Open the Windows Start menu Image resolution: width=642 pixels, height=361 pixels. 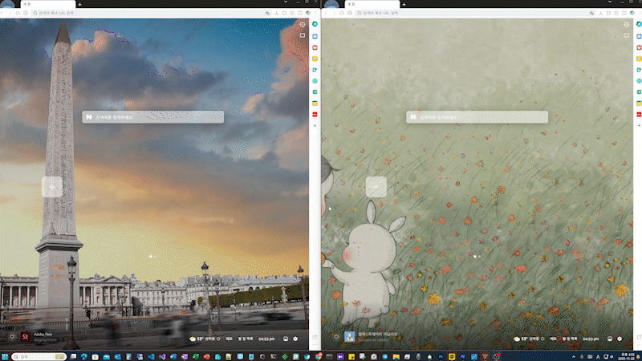5,357
